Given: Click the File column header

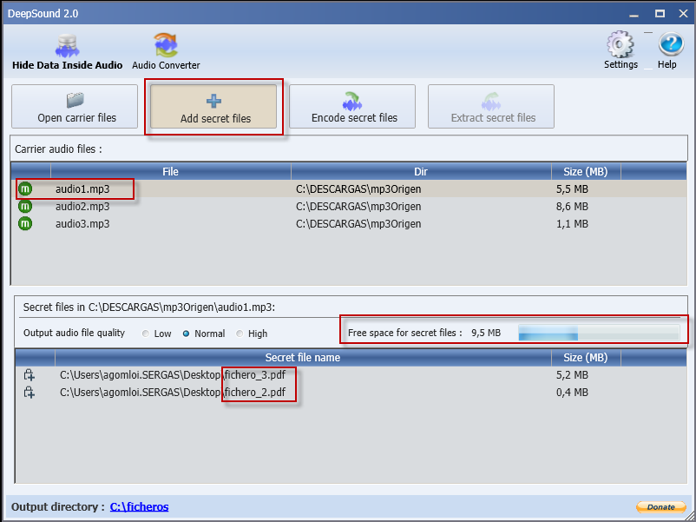Looking at the screenshot, I should pos(171,171).
